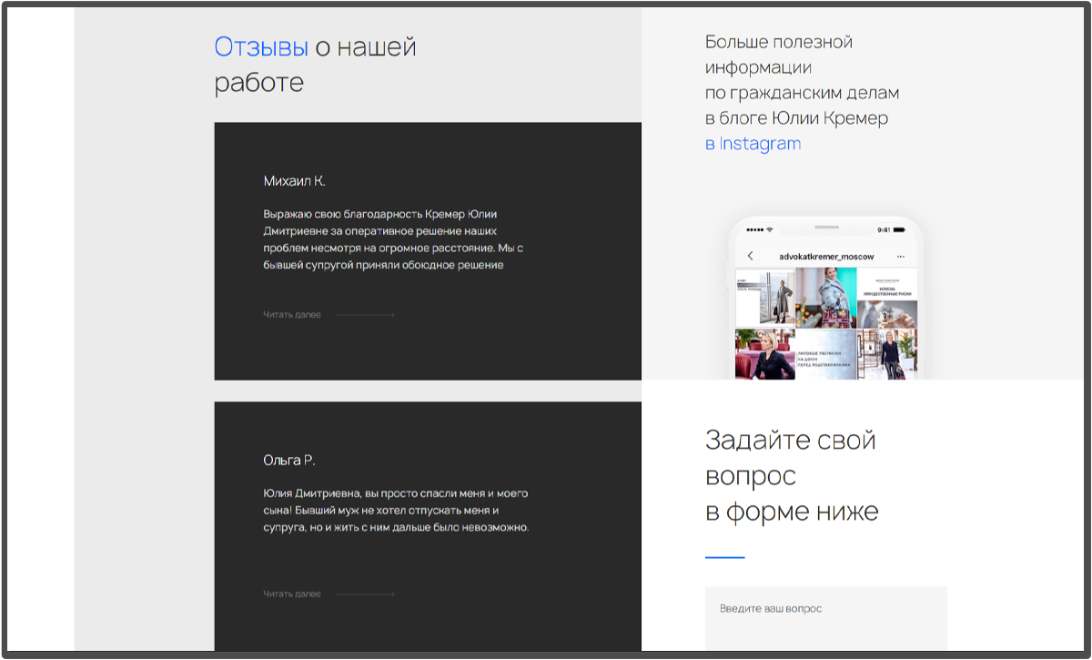The width and height of the screenshot is (1092, 660).
Task: Click the reviewer name 'Ольга Р.'
Action: [x=289, y=461]
